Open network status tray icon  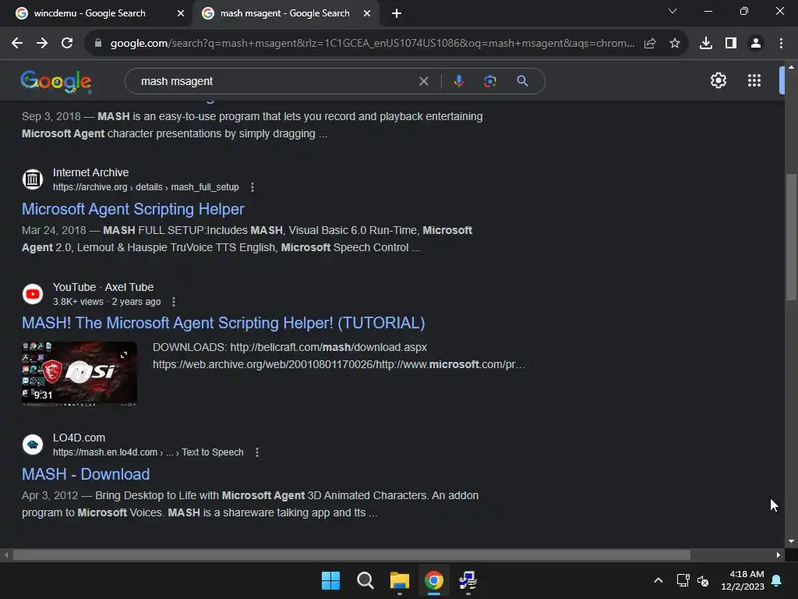point(683,580)
